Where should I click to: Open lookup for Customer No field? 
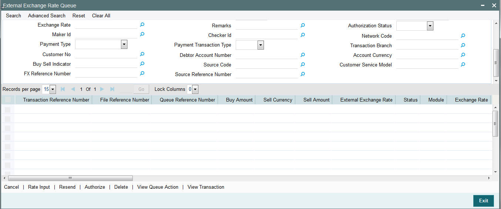142,54
